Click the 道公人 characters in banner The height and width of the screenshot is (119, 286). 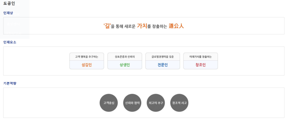176,26
